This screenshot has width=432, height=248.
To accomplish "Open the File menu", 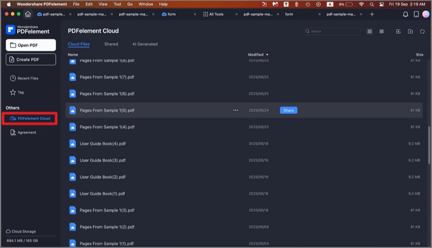I will (x=76, y=4).
